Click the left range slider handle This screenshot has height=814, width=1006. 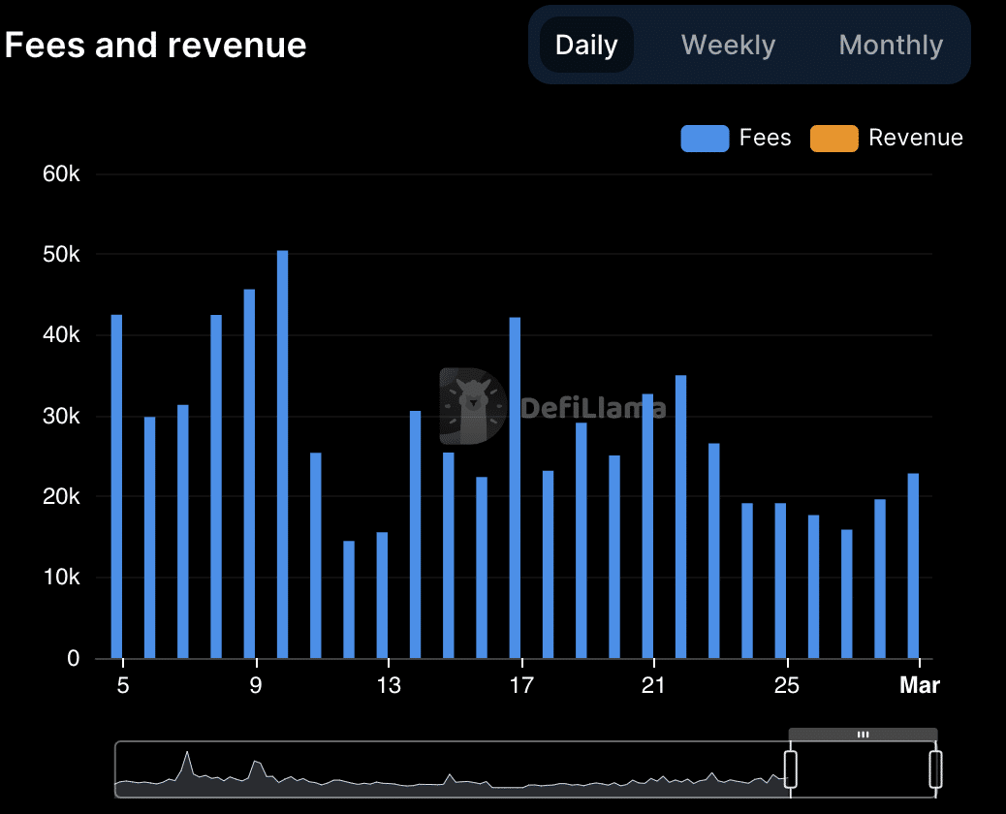click(x=790, y=768)
